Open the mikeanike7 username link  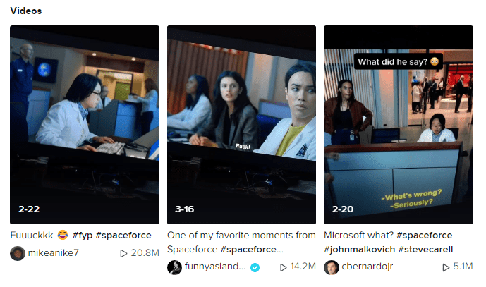pos(54,253)
